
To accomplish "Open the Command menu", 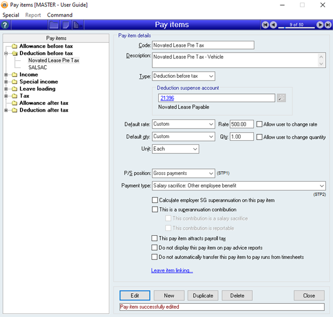I will tap(60, 15).
